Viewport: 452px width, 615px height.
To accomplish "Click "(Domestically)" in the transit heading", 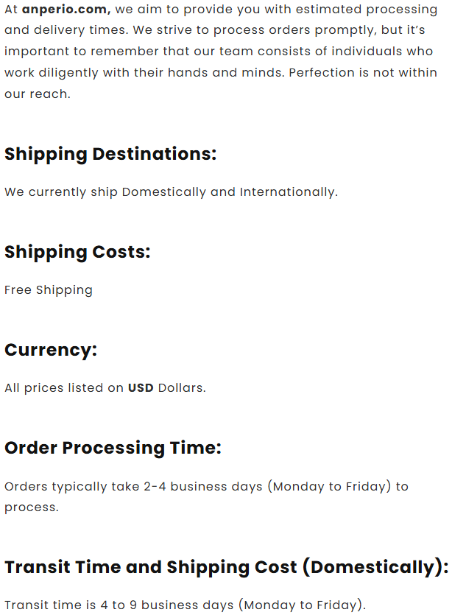I will pyautogui.click(x=374, y=568).
